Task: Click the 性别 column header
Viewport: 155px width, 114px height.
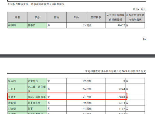Action: [57, 17]
